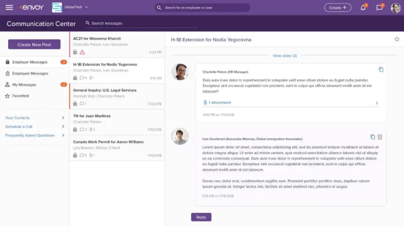Viewport: 404px width, 226px height.
Task: Select Employee Messages folder
Action: point(35,73)
